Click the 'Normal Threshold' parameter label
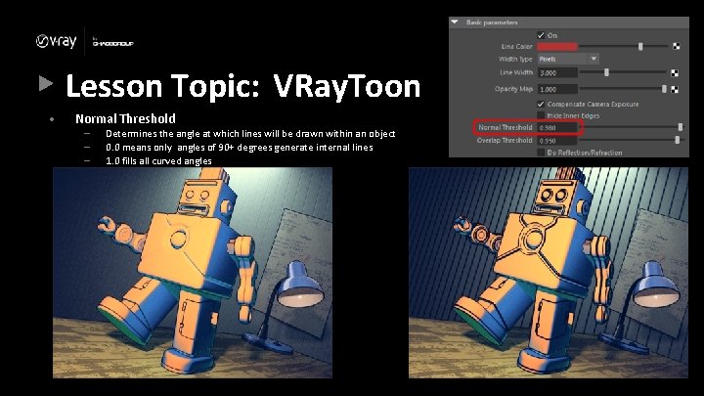 point(506,127)
